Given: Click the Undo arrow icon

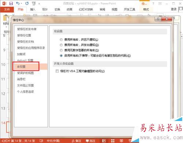Looking at the screenshot, I should coord(18,3).
